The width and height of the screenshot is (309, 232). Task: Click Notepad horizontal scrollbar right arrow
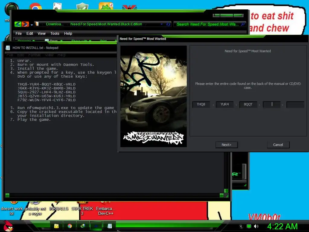click(x=221, y=195)
